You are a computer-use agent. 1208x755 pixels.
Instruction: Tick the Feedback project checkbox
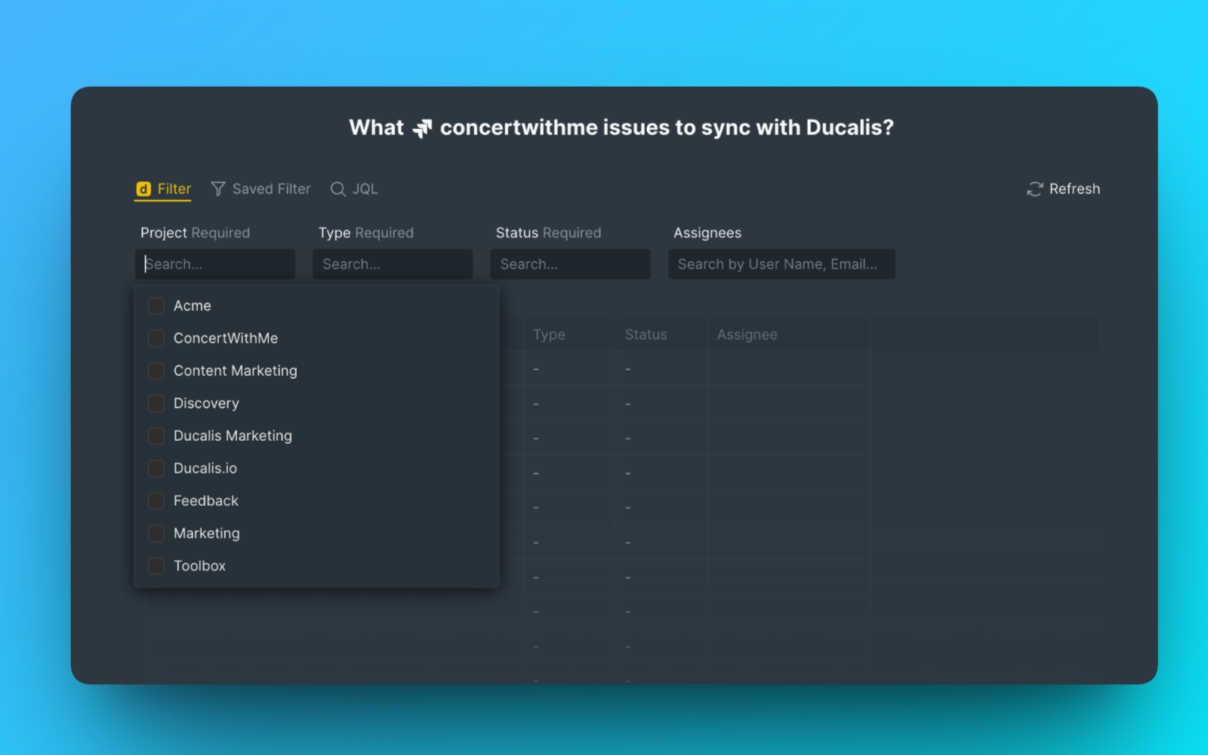(x=156, y=501)
